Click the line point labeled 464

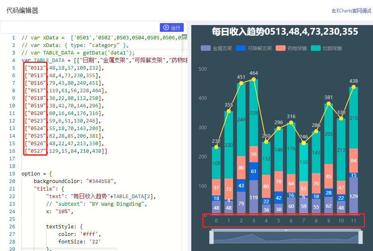253,79
